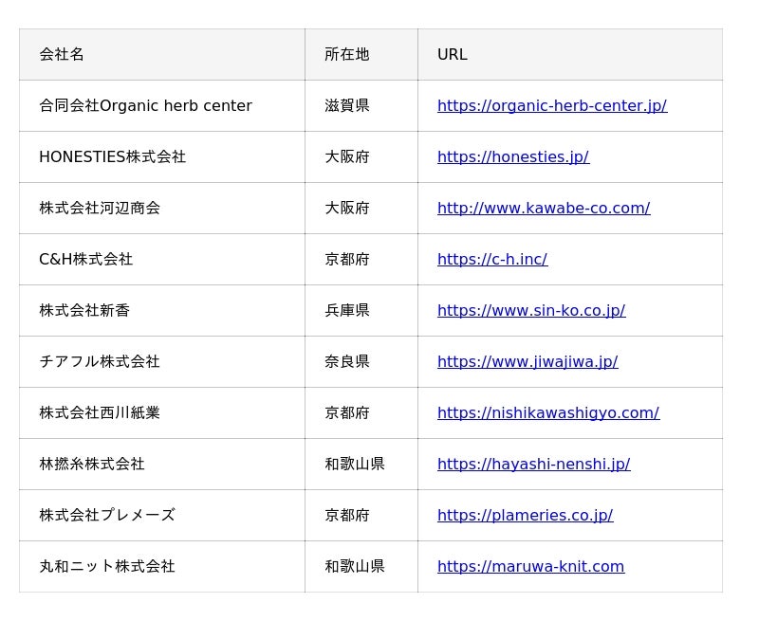Open the organic-herb-center.jp link
759x621 pixels.
click(x=551, y=106)
